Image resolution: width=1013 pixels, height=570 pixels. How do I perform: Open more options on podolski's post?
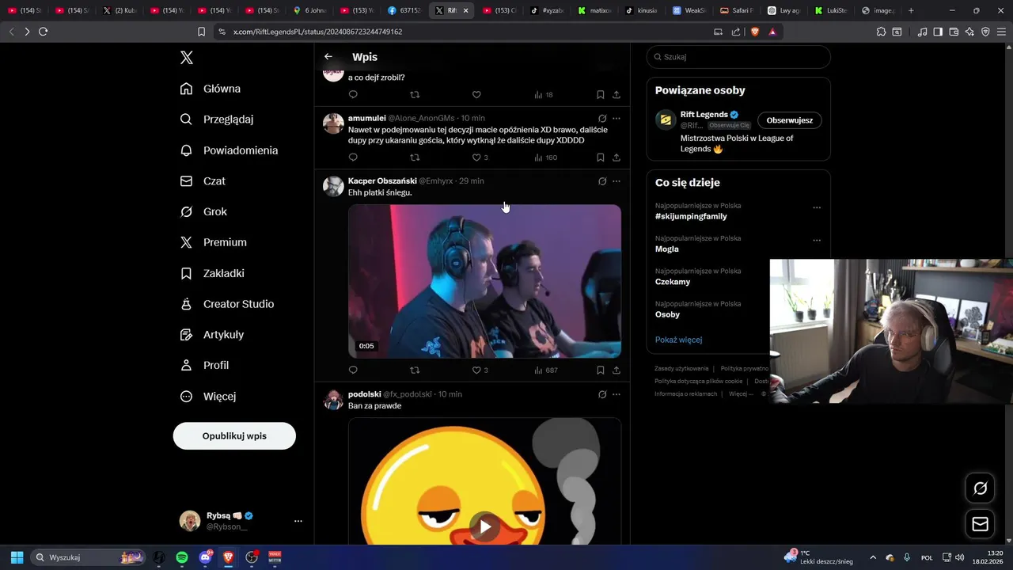(617, 394)
